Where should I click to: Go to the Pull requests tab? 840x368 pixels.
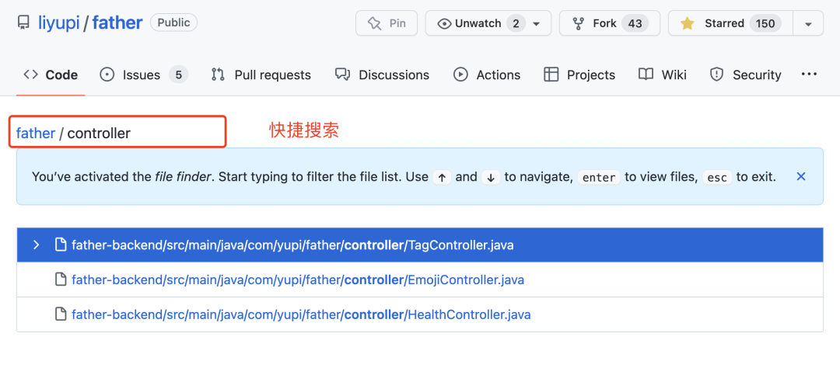tap(261, 75)
